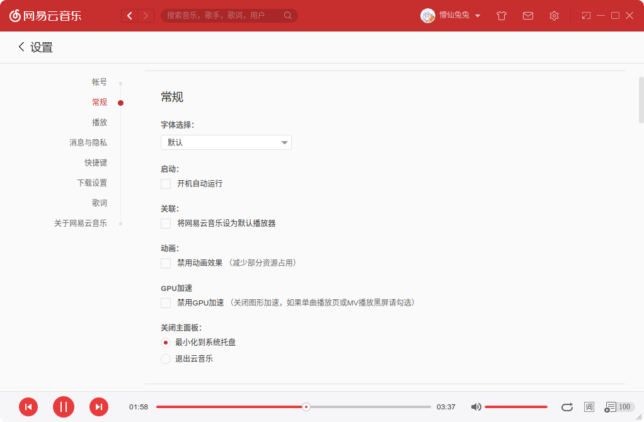The width and height of the screenshot is (644, 422).
Task: Switch to mini player mode
Action: (x=586, y=16)
